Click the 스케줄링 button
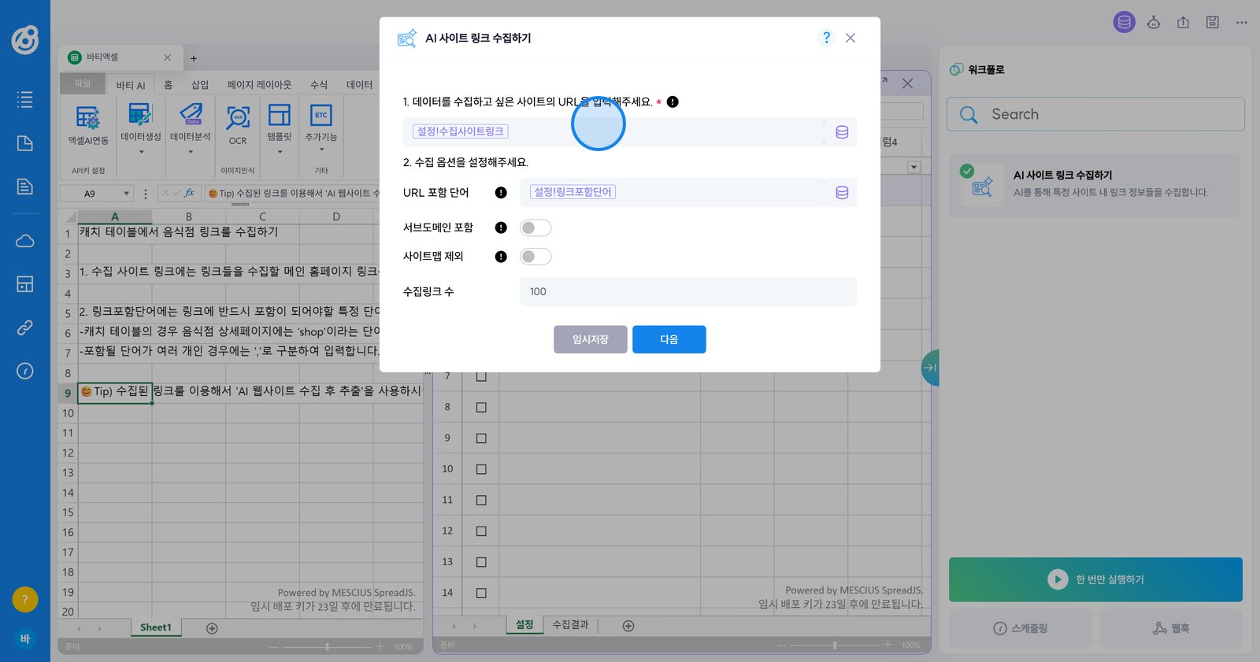Viewport: 1260px width, 662px height. click(x=1021, y=628)
